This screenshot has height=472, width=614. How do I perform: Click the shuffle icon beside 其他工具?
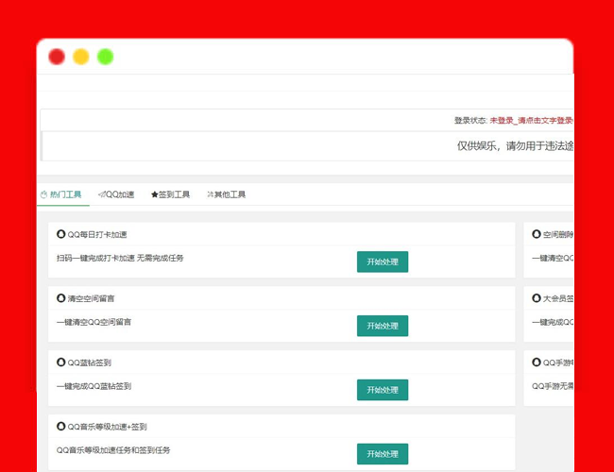click(x=211, y=194)
